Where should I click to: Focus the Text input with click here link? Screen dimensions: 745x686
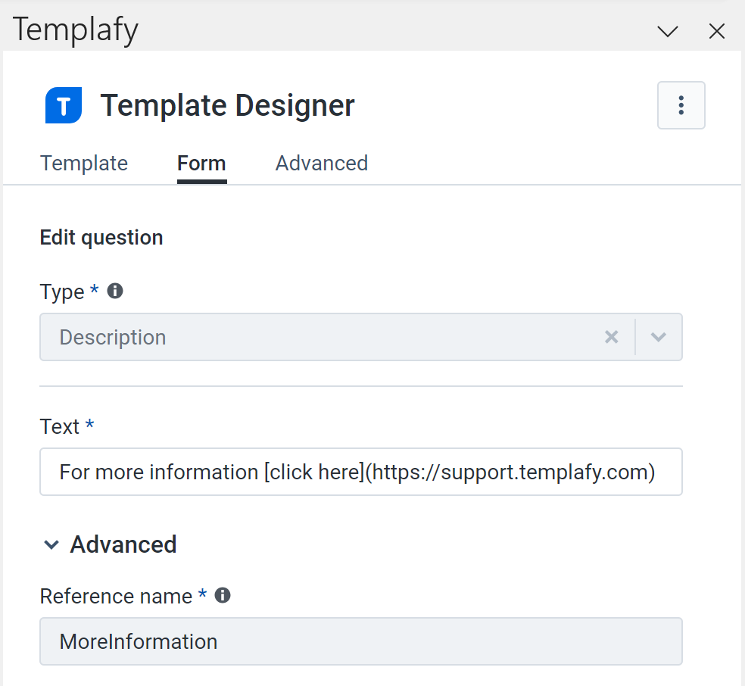point(361,472)
